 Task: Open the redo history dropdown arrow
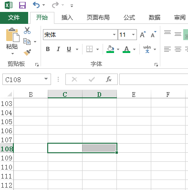[63, 5]
